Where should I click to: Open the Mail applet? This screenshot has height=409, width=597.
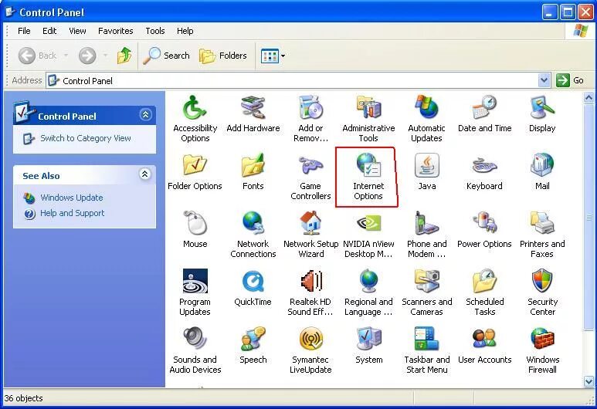pos(542,171)
